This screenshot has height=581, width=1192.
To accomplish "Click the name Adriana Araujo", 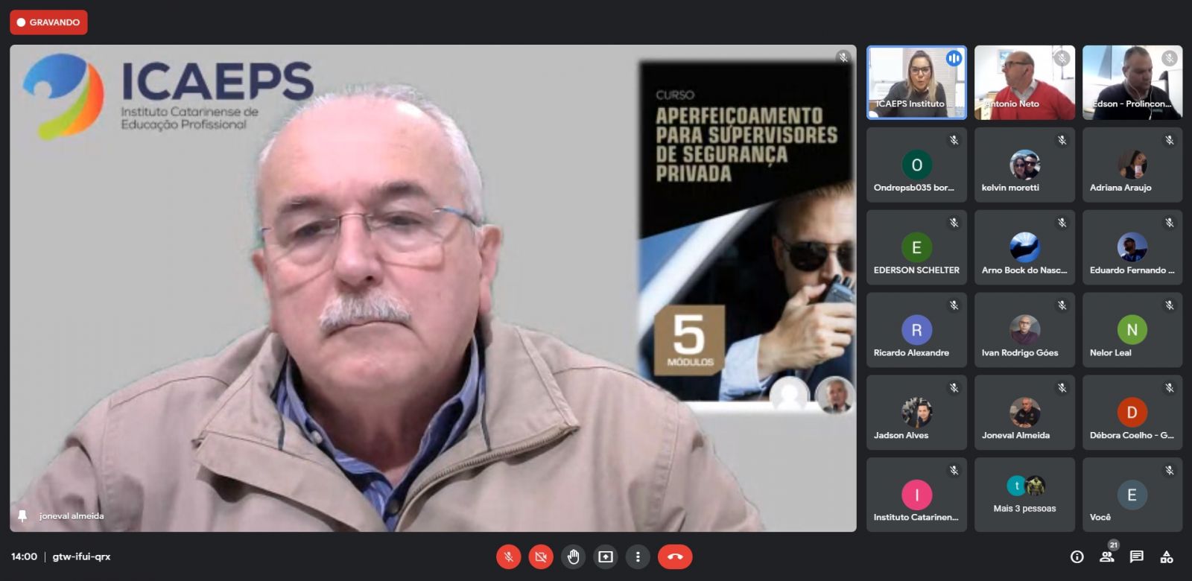I will click(1120, 188).
